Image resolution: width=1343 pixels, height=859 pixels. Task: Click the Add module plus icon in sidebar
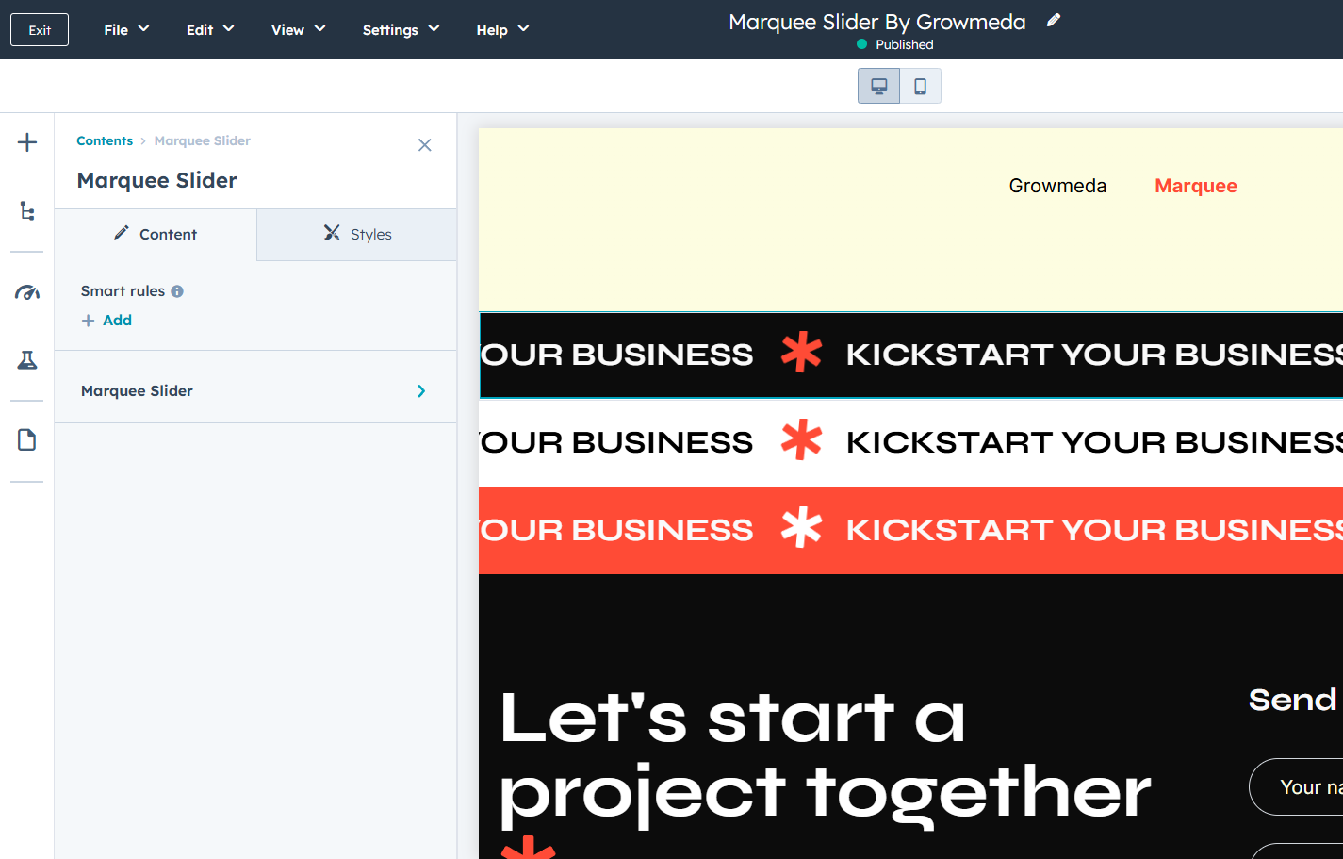coord(27,142)
